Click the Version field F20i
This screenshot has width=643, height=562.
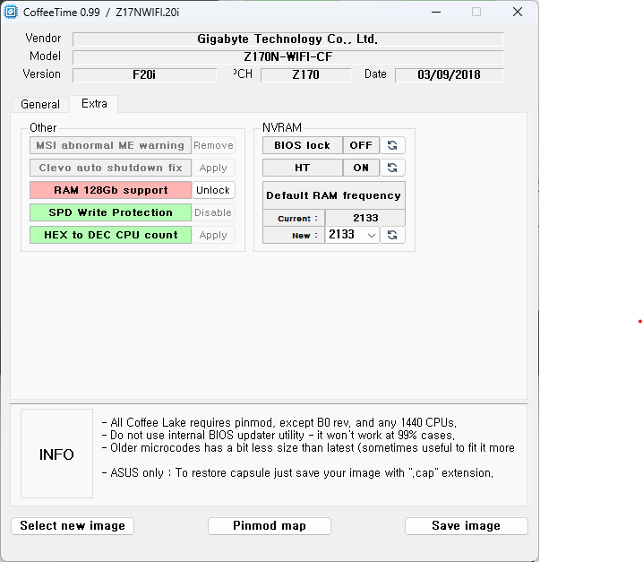pyautogui.click(x=144, y=75)
